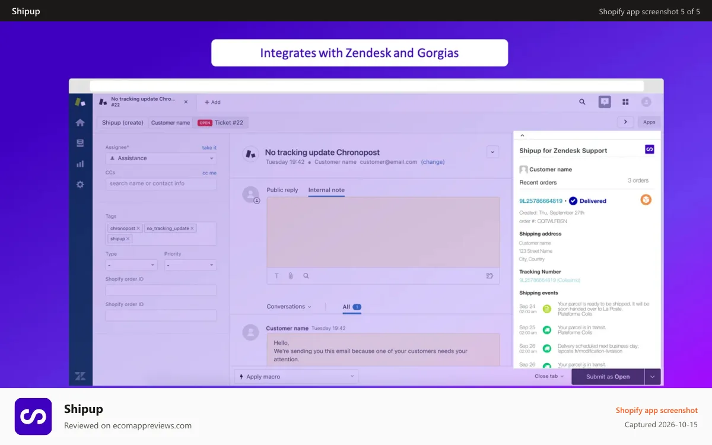Switch to the Public reply tab
712x445 pixels.
tap(282, 190)
